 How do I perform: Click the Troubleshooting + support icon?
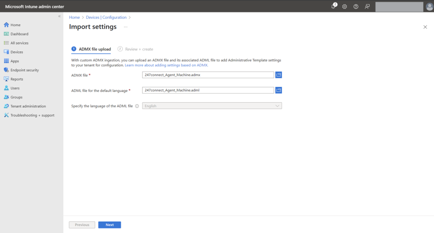6,115
